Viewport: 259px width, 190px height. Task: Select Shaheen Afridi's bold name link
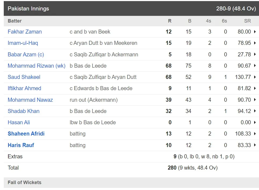pos(26,134)
